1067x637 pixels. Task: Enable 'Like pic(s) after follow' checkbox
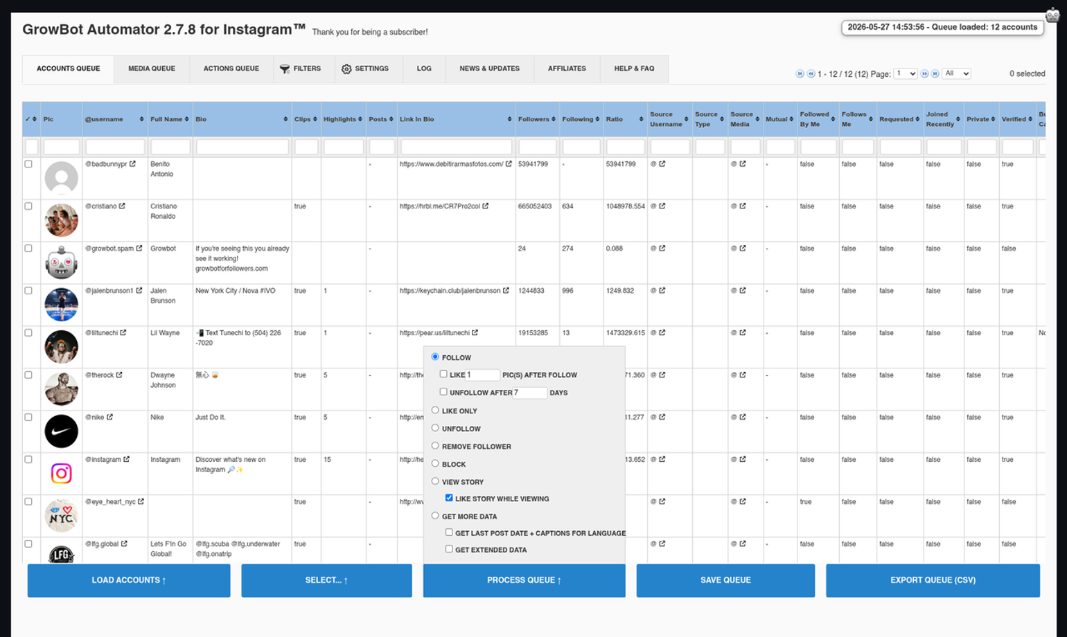coord(443,374)
